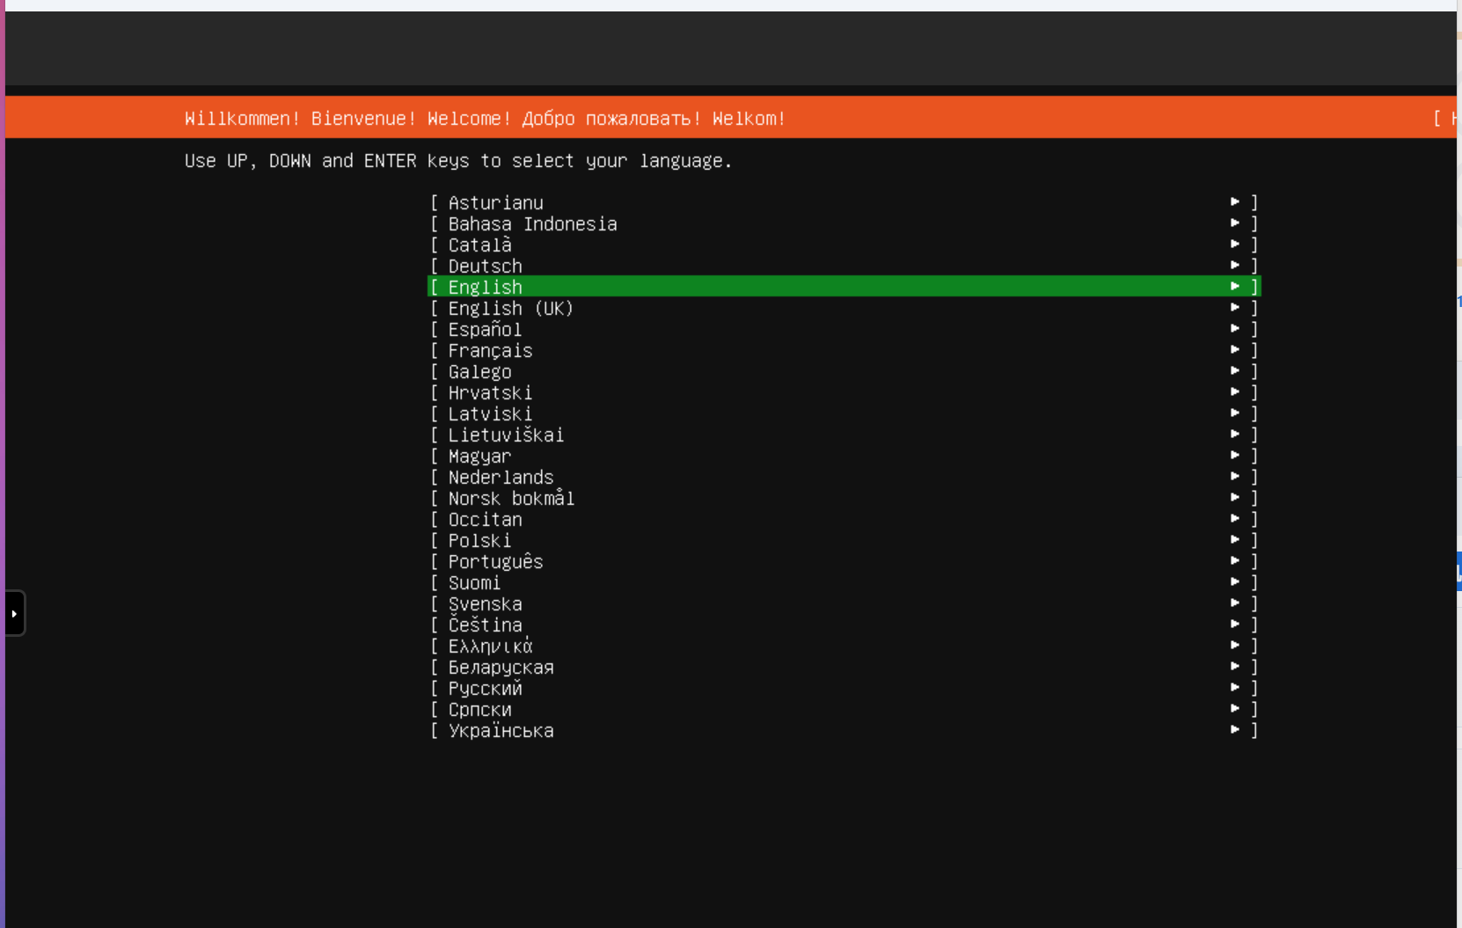Select Bahasa Indonesia language option
Screen dimensions: 1462x928
[844, 223]
